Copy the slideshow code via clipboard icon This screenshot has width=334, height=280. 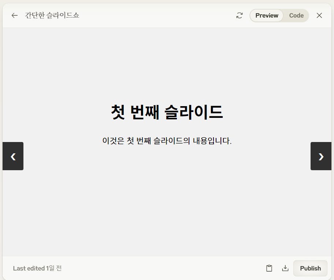tap(269, 268)
